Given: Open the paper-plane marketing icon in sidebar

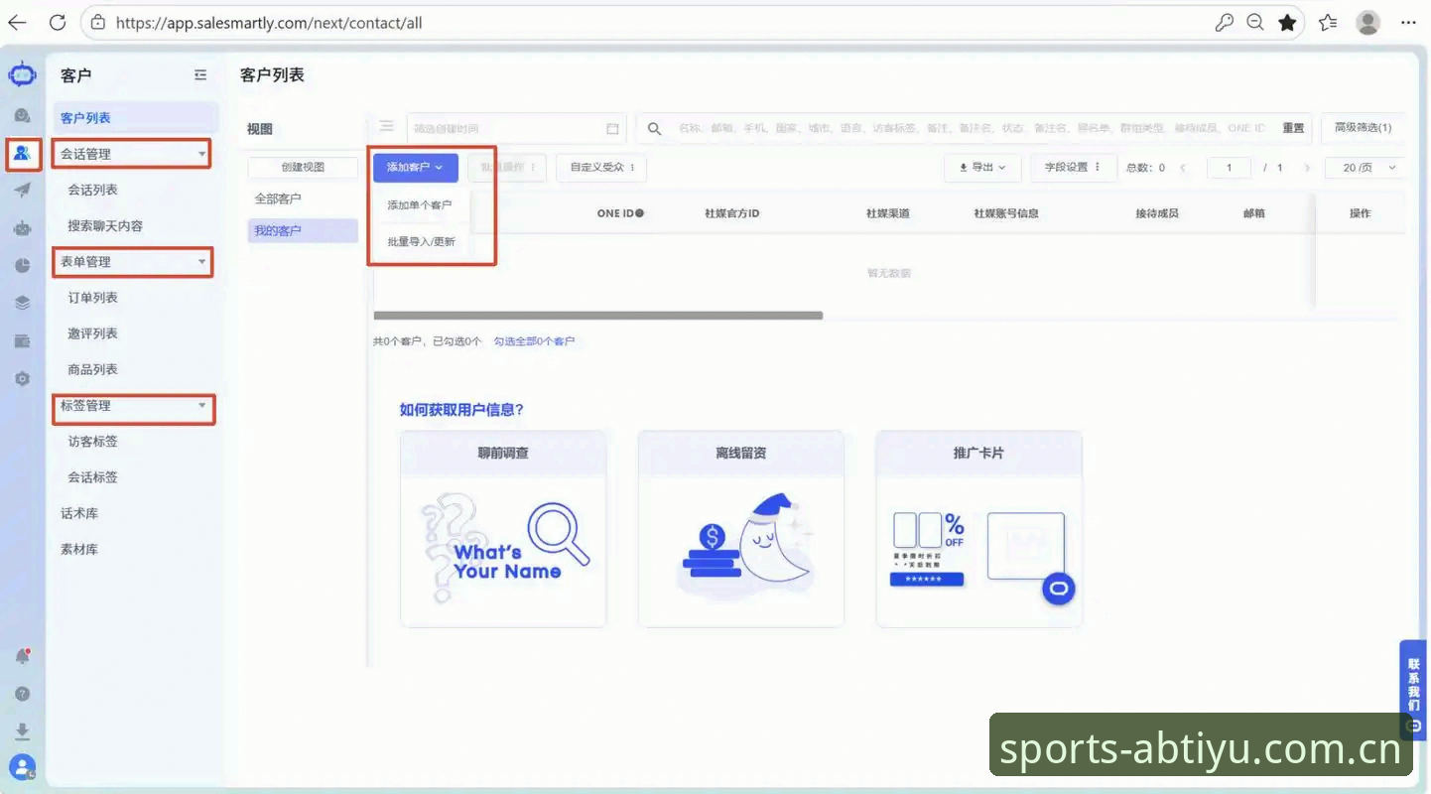Looking at the screenshot, I should click(22, 191).
